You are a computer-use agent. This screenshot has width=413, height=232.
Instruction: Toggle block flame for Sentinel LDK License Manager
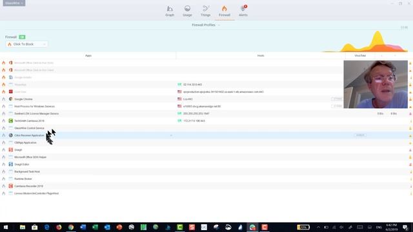[4, 113]
